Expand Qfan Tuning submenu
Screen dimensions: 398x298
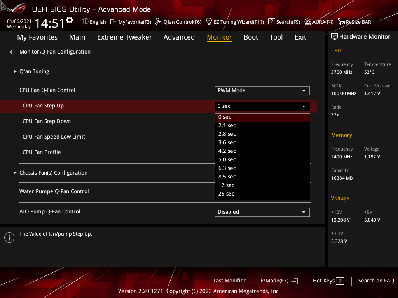point(34,71)
